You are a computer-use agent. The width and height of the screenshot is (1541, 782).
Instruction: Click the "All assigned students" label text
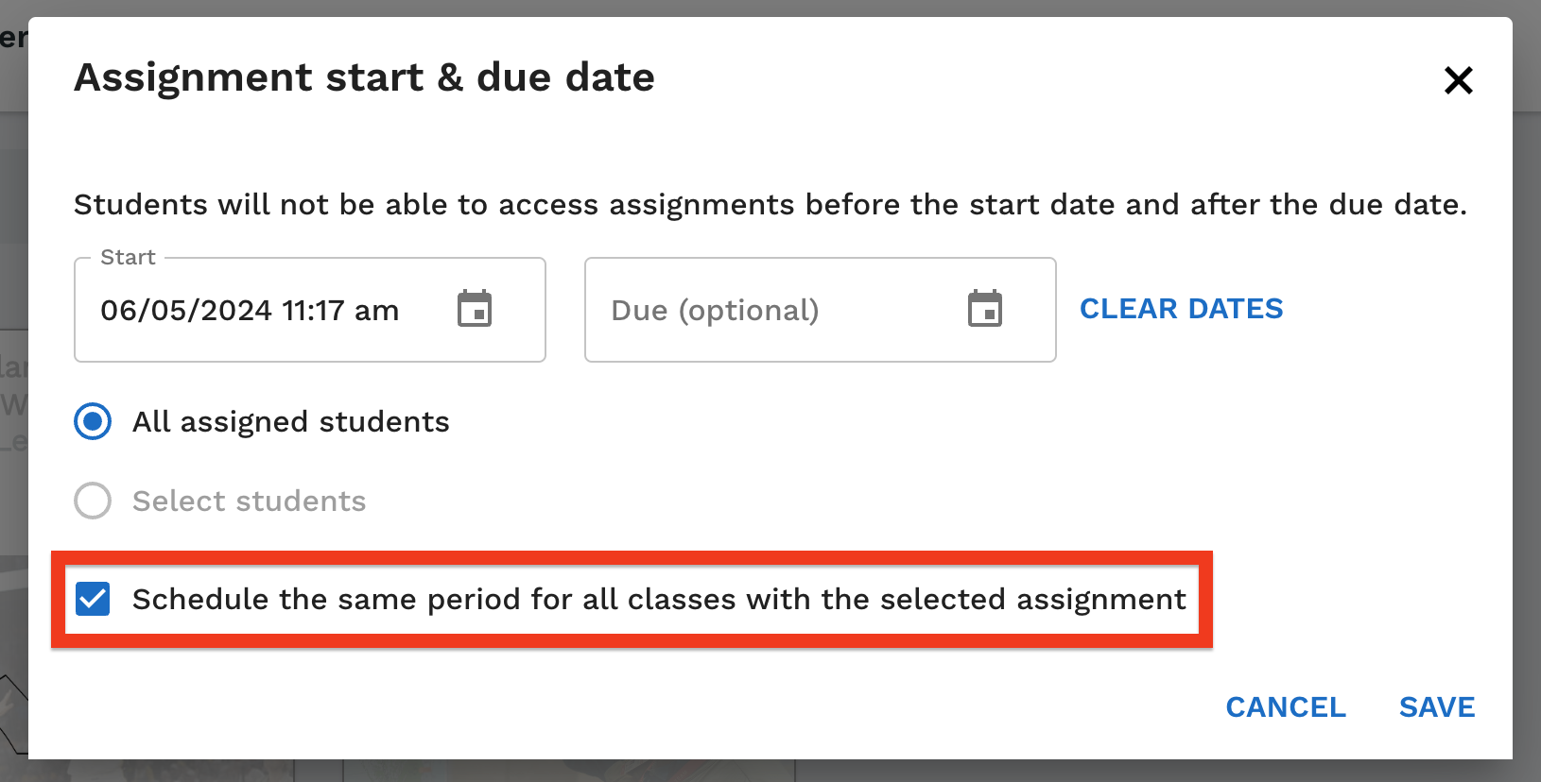click(x=290, y=422)
